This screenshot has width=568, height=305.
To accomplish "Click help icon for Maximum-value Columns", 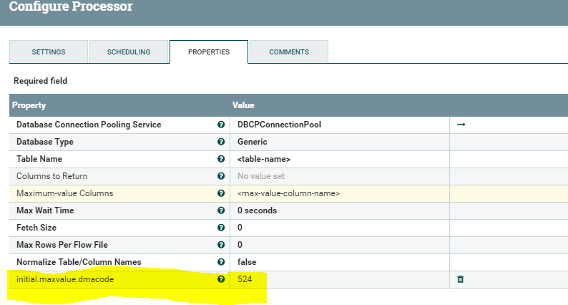I will point(221,193).
